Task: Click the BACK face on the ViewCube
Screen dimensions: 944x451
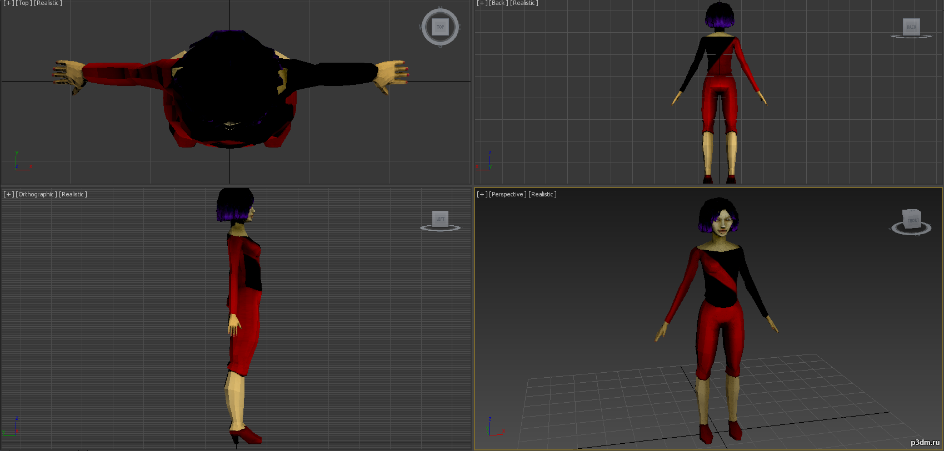Action: pos(911,26)
